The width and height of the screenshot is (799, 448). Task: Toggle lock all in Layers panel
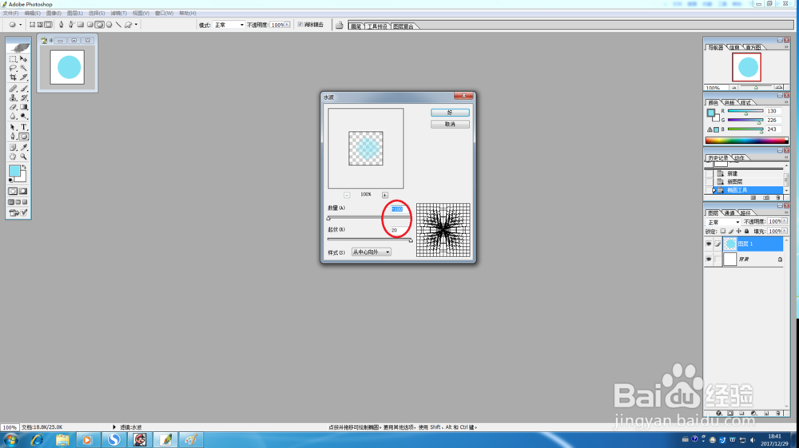[746, 231]
